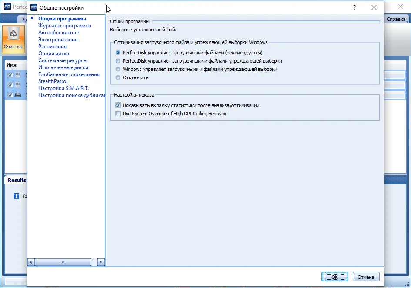Click the Очистка recycle bin icon
Screen dimensions: 411x288
(13, 34)
